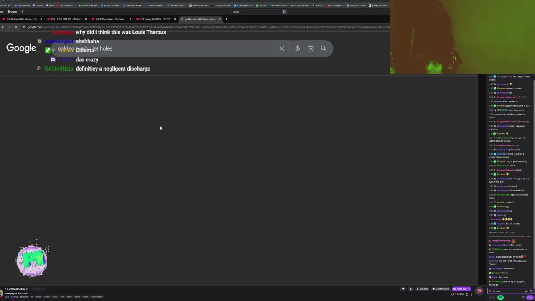
Task: Submit the Google search magnifier icon
Action: pos(324,48)
